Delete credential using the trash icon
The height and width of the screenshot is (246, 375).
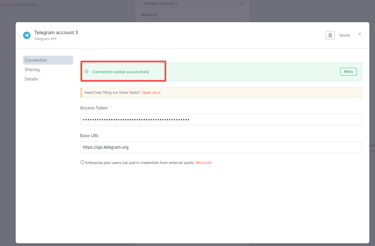[x=330, y=35]
